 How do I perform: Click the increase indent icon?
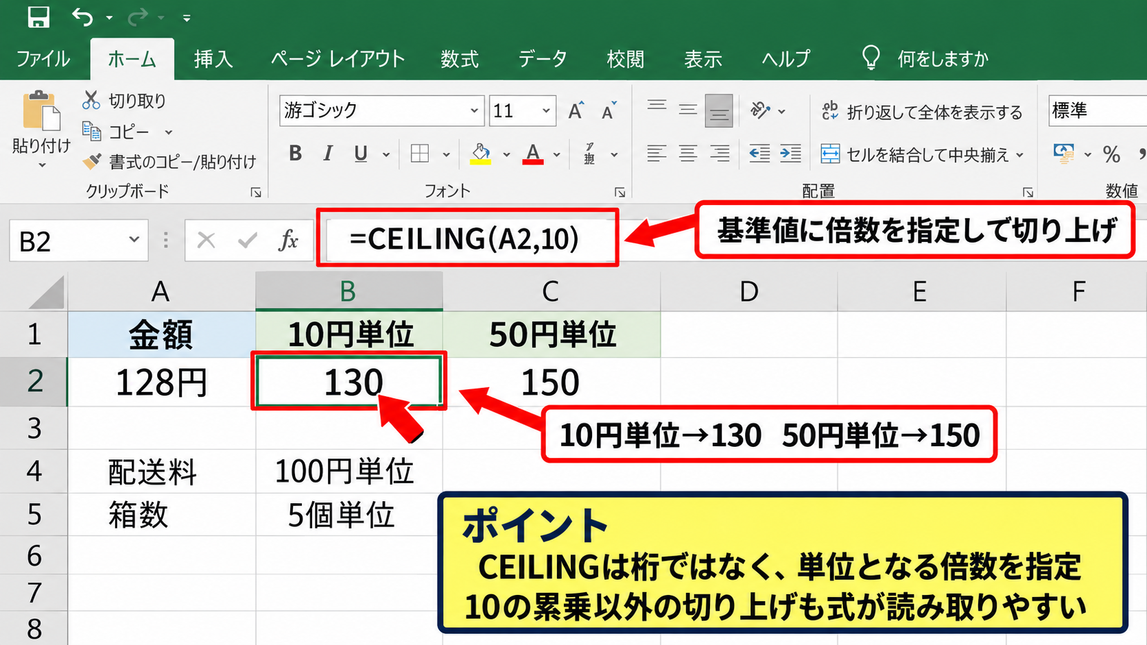point(790,154)
